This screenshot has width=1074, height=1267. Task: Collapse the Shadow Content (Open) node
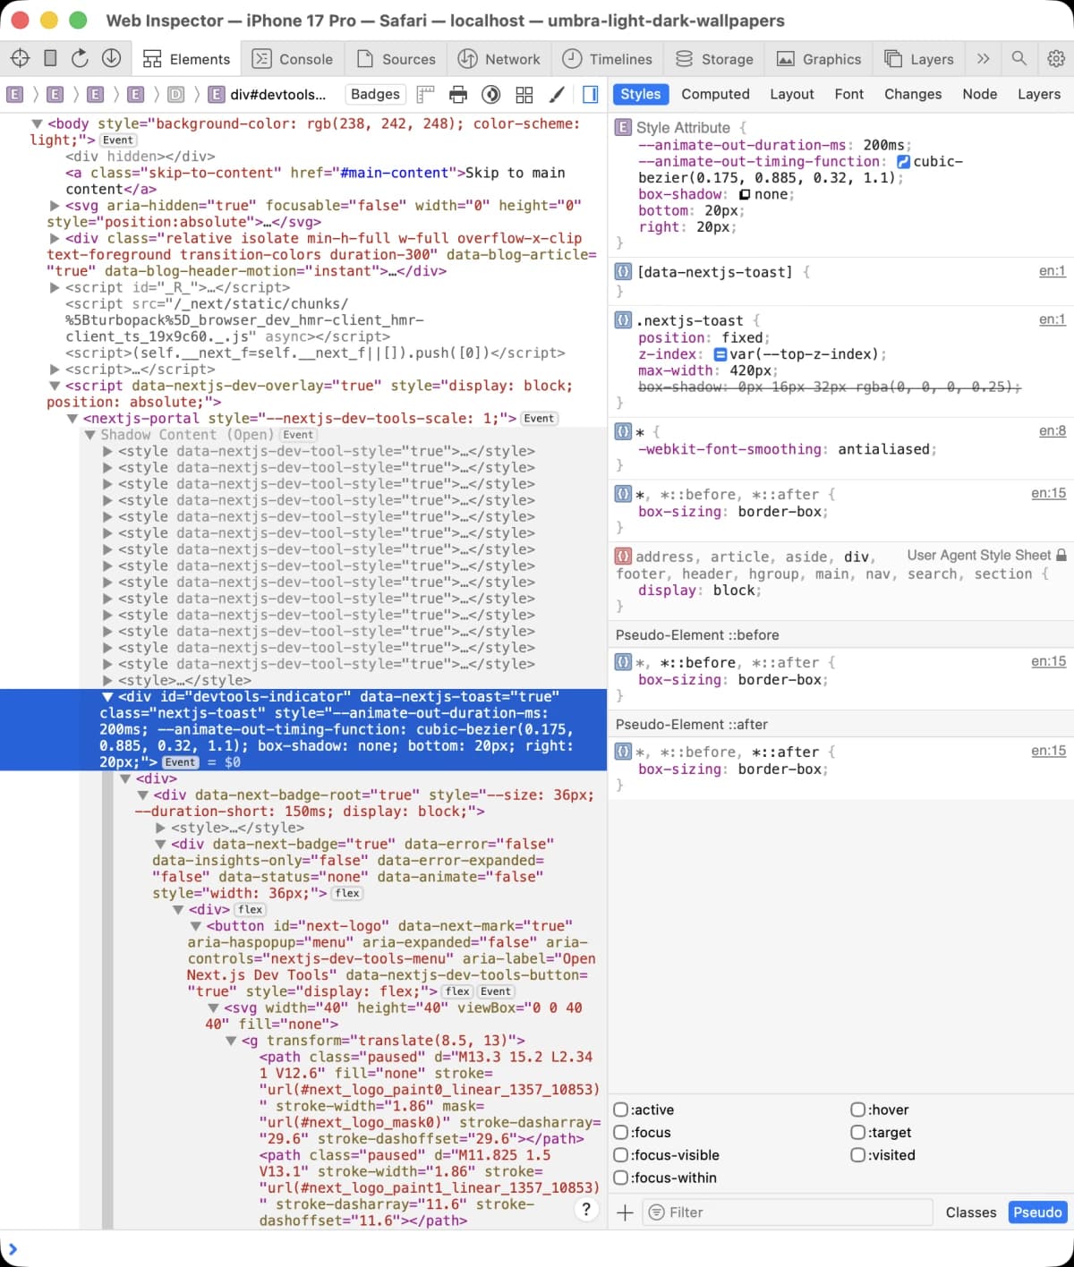click(89, 435)
